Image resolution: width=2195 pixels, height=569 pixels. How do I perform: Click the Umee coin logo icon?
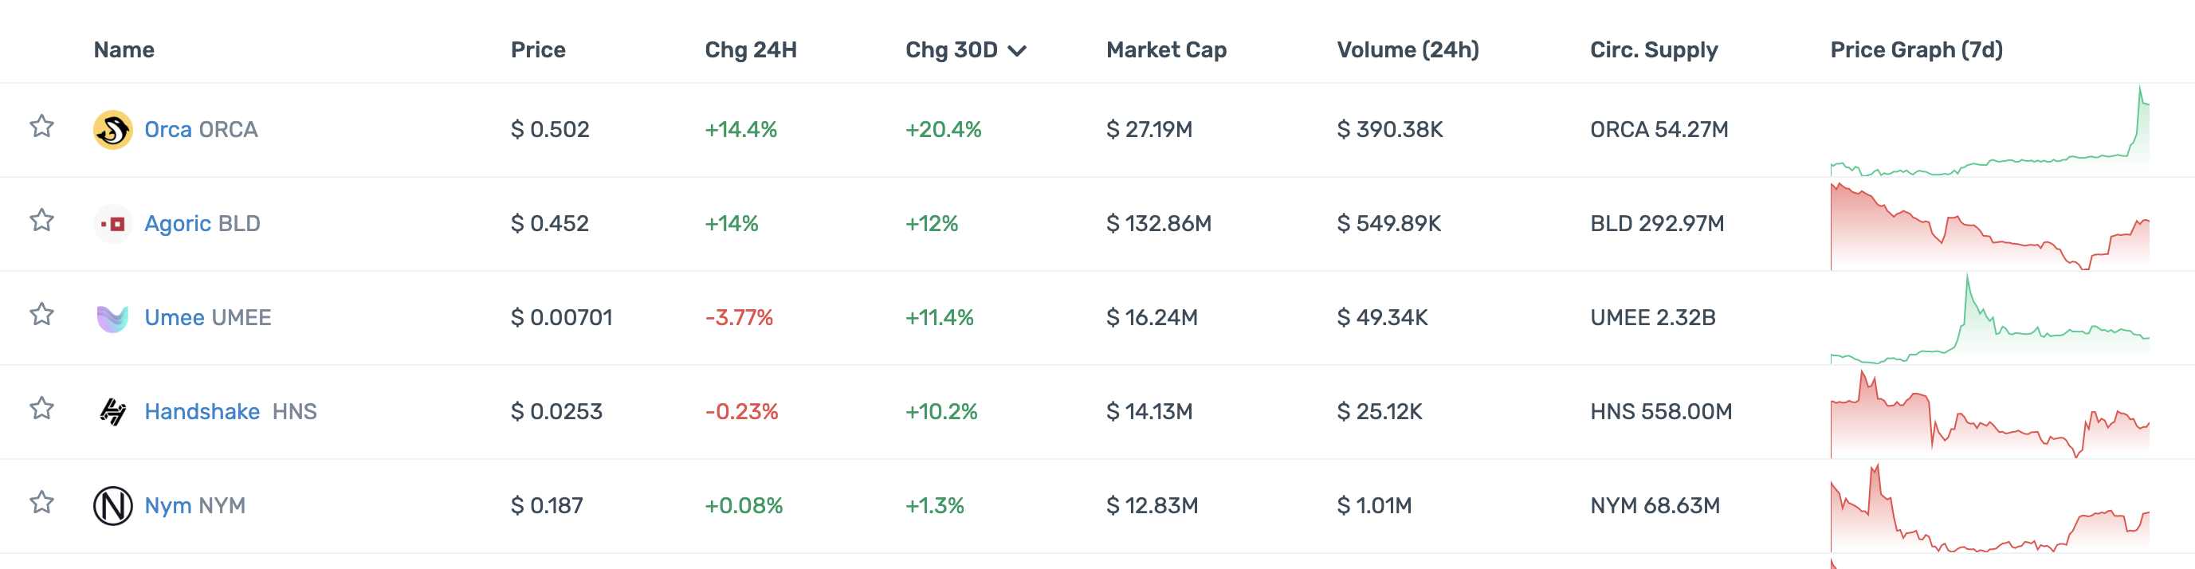pyautogui.click(x=112, y=318)
